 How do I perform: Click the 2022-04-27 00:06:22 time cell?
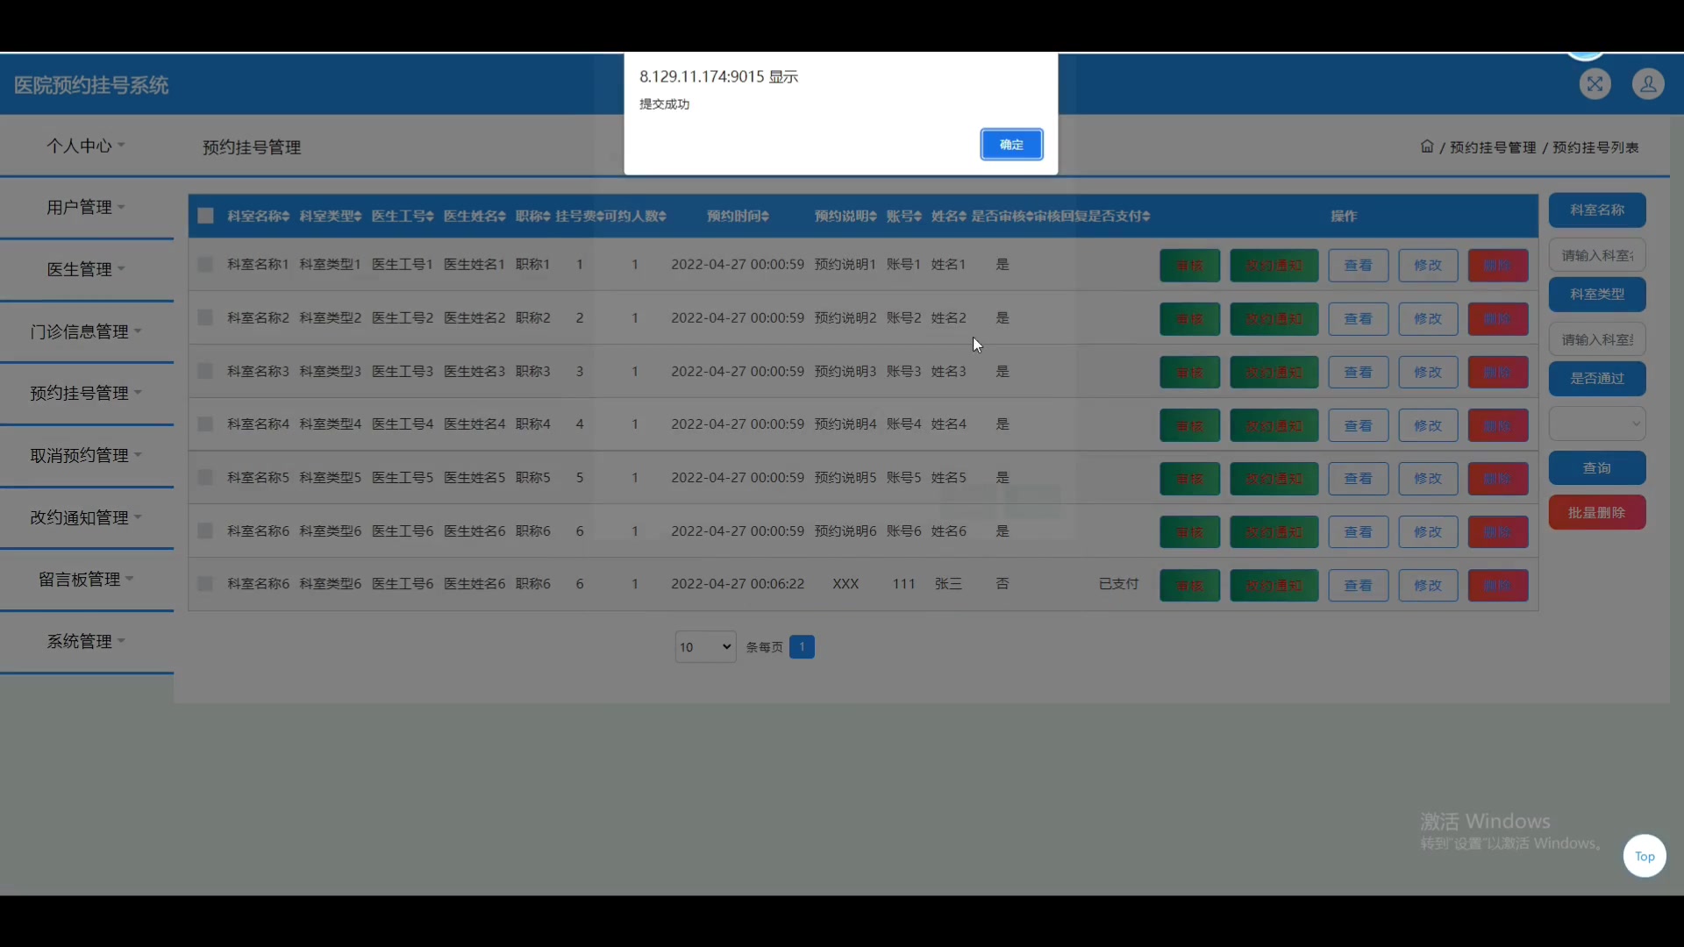point(738,583)
